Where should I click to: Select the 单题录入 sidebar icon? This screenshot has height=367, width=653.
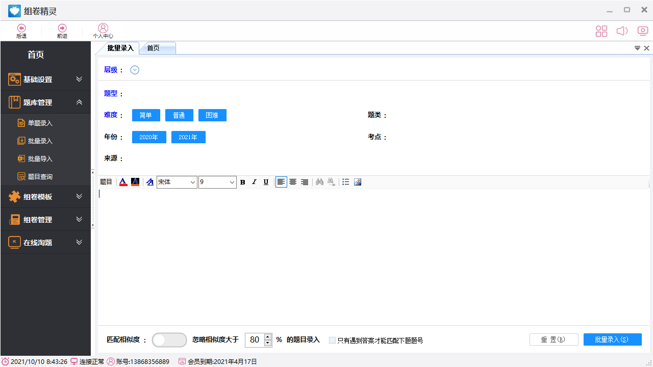pos(21,123)
